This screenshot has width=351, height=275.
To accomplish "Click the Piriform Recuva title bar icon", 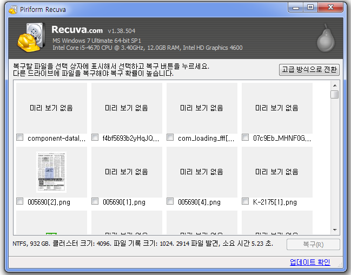I will tap(13, 10).
